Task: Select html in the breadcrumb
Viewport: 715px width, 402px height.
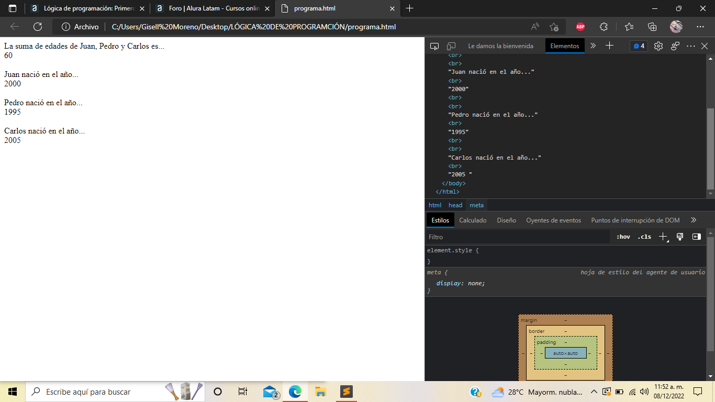Action: pyautogui.click(x=435, y=205)
